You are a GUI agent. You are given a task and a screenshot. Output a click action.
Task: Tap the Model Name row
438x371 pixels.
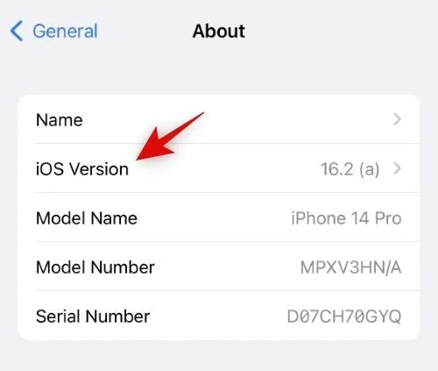(x=219, y=218)
